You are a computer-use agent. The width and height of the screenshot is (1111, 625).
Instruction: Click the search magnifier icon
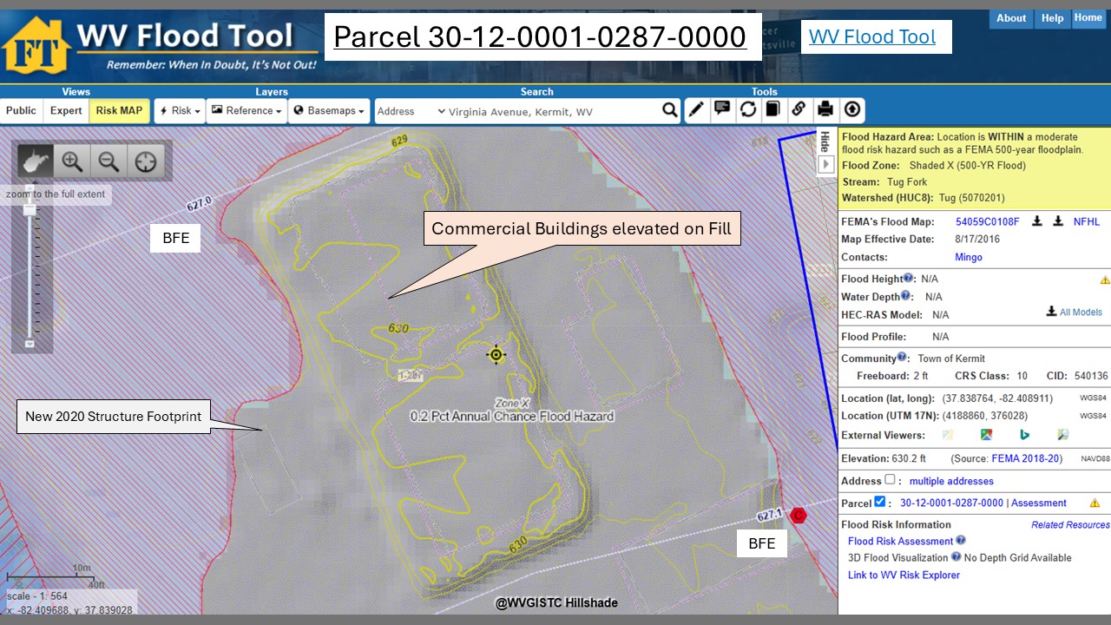click(x=669, y=110)
